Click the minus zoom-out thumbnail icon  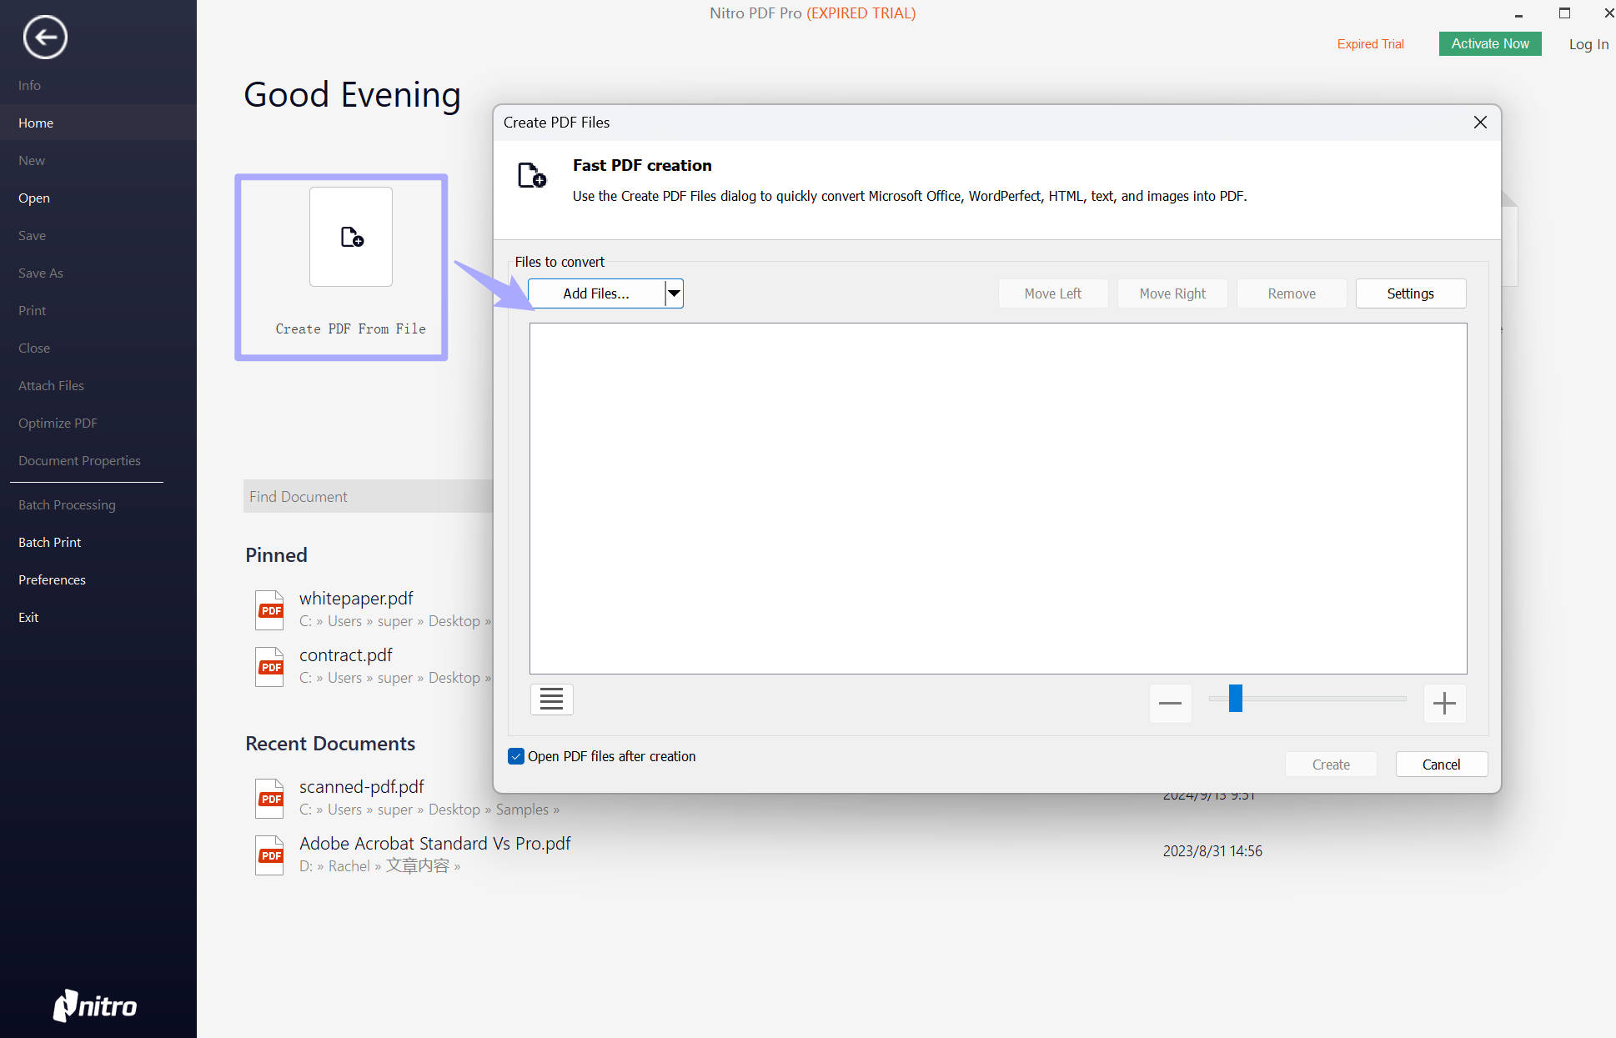(x=1170, y=703)
